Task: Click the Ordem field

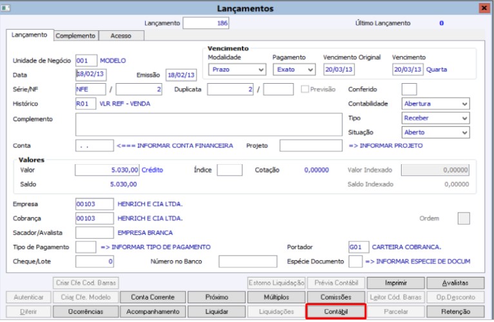Action: pyautogui.click(x=464, y=218)
